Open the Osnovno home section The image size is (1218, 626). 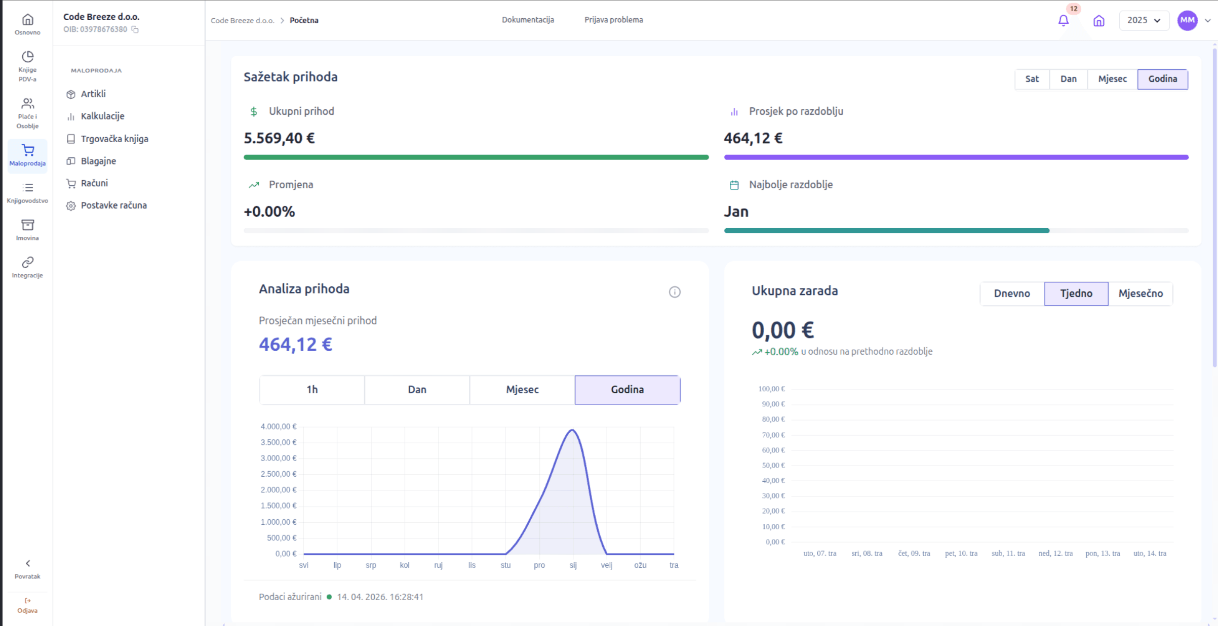point(27,24)
